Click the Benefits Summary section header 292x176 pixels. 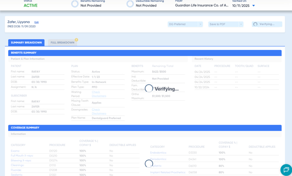[x=24, y=53]
